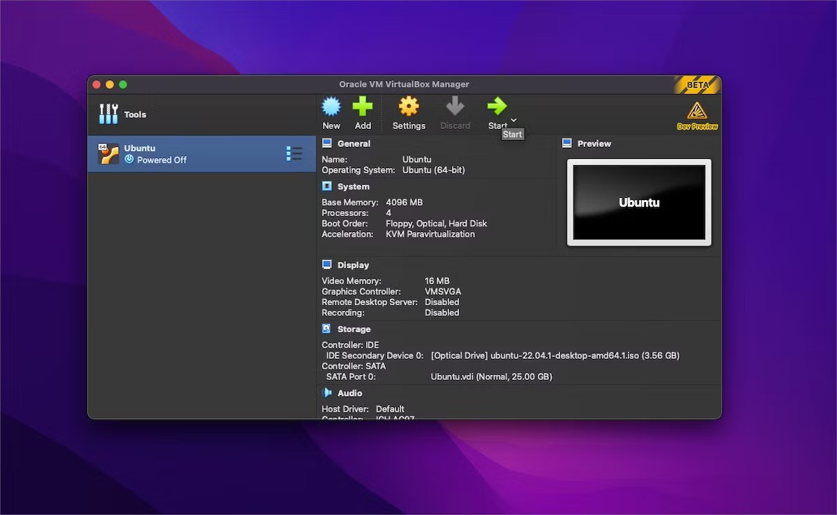837x515 pixels.
Task: Click the Ubuntu.vdi storage entry
Action: pyautogui.click(x=490, y=376)
